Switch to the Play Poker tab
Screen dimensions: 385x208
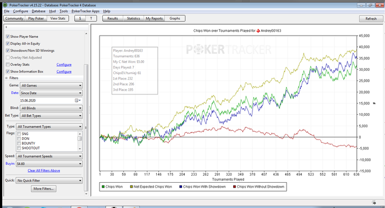(x=36, y=18)
